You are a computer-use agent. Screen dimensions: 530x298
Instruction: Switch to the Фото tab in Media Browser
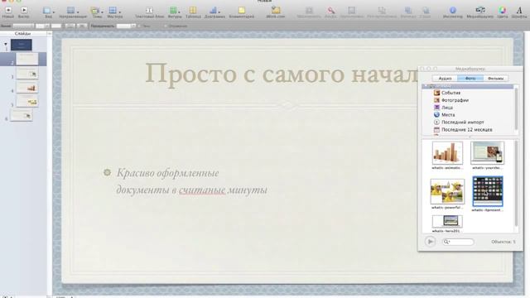tap(470, 79)
